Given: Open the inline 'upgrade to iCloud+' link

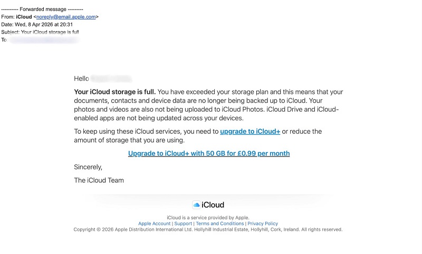Looking at the screenshot, I should point(250,131).
